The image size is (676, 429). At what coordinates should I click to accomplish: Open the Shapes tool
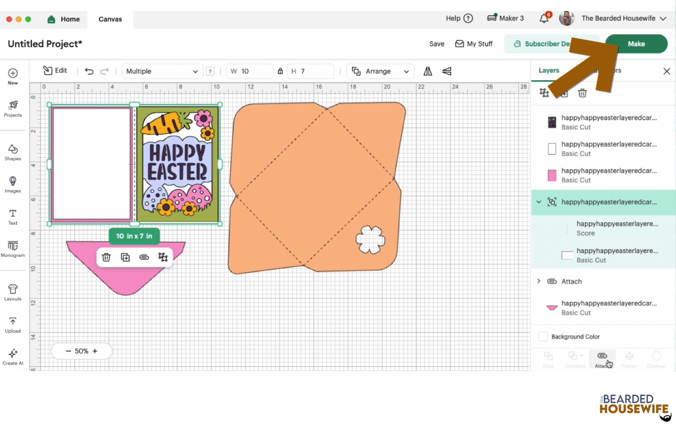13,152
